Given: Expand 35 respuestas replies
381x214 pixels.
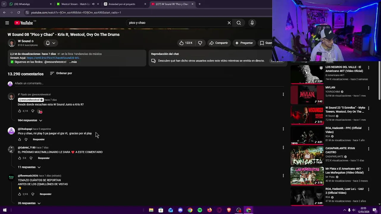Looking at the screenshot, I should 29,203.
